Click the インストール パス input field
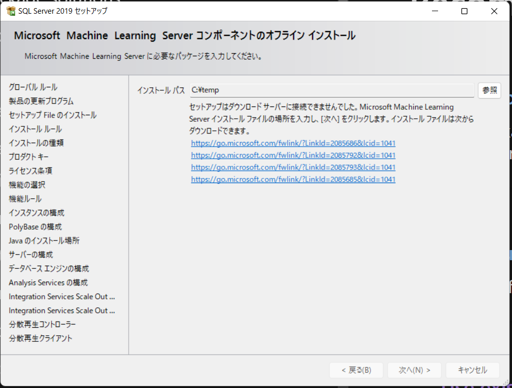Image resolution: width=512 pixels, height=388 pixels. coord(329,90)
